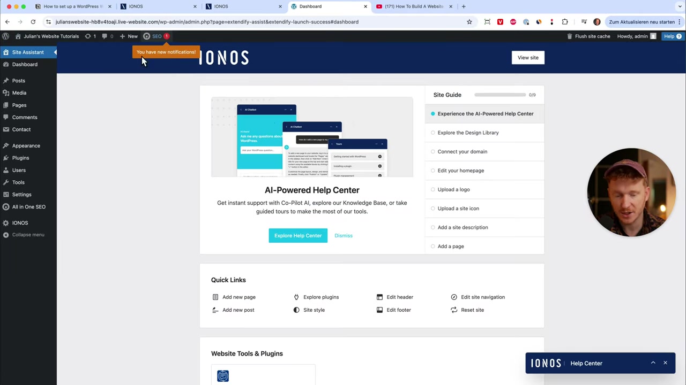Click the Explore Help Center button
The image size is (686, 385).
coord(298,235)
